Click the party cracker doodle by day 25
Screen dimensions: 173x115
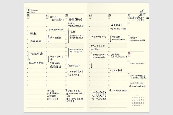pos(143,13)
